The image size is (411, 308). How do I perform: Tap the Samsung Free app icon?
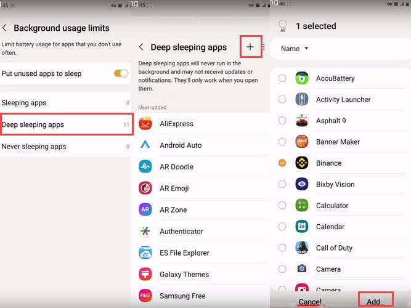point(145,296)
